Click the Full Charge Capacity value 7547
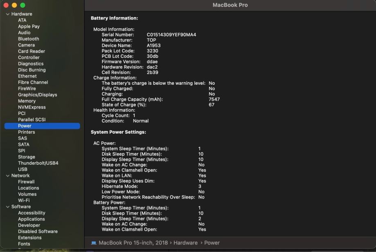This screenshot has width=376, height=252. [214, 99]
